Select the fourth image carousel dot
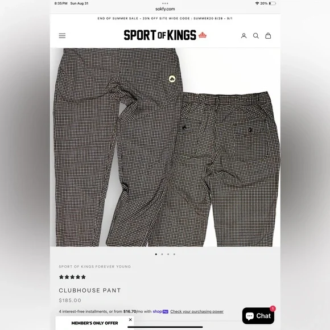 [174, 254]
